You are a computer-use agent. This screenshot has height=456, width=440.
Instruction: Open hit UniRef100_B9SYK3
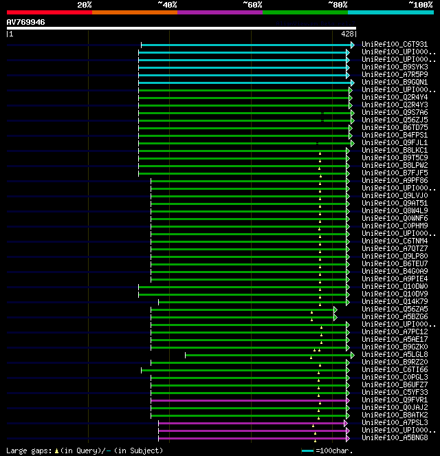[x=395, y=67]
